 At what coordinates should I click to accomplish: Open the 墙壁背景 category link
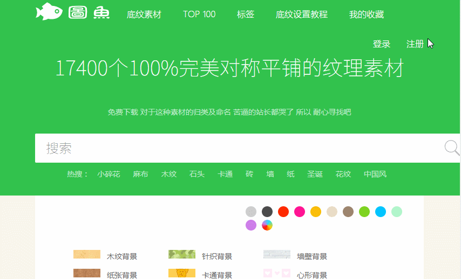click(x=312, y=256)
